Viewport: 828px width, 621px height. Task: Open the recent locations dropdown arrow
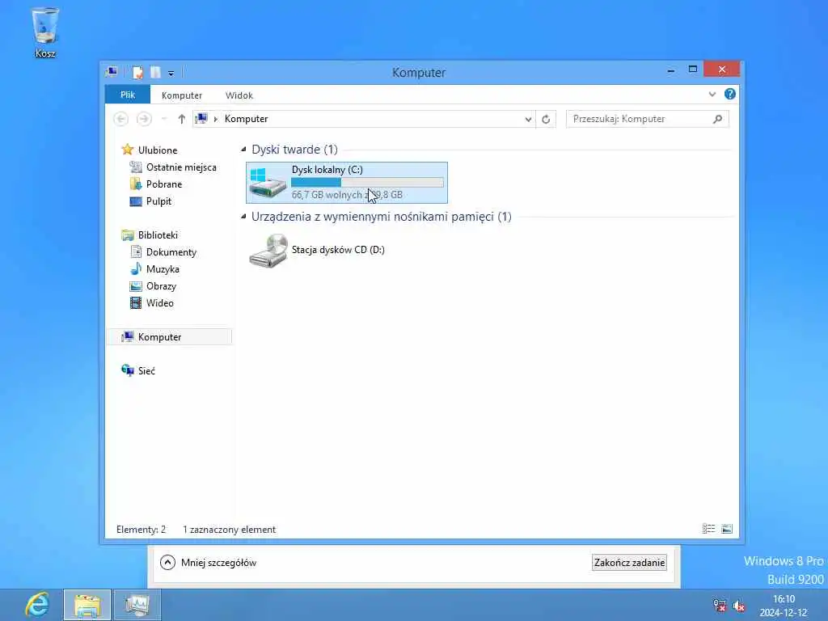(164, 119)
